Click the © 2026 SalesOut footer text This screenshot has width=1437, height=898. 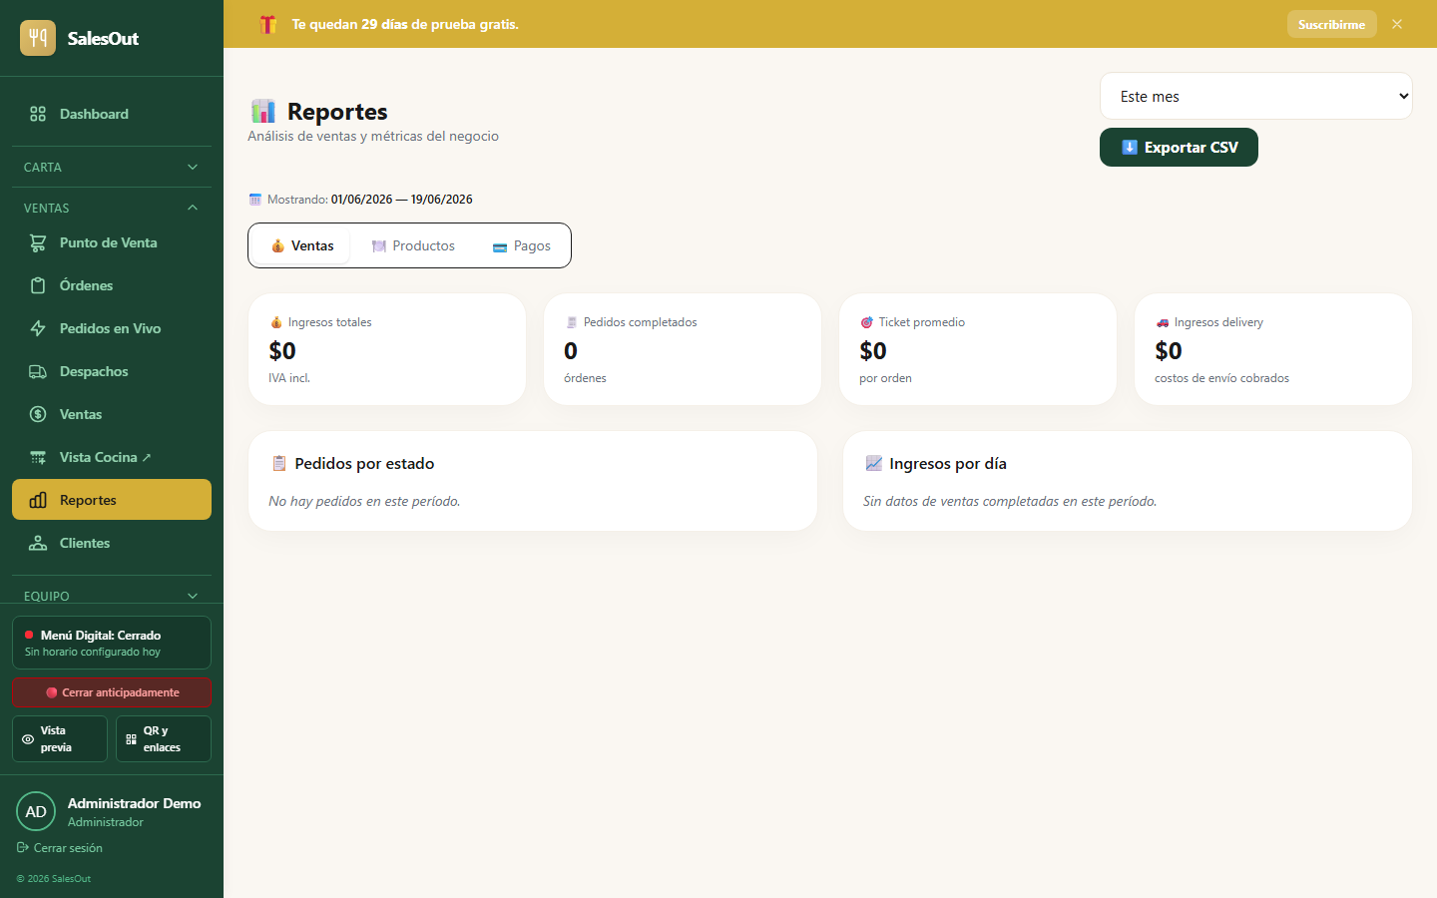point(54,879)
